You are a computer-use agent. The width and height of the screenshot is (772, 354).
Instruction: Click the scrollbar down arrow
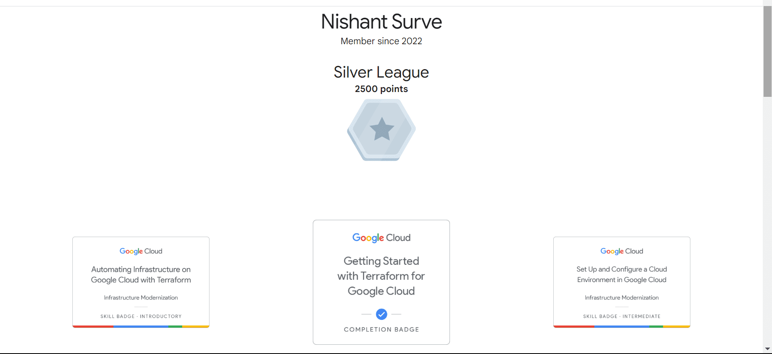pyautogui.click(x=767, y=349)
